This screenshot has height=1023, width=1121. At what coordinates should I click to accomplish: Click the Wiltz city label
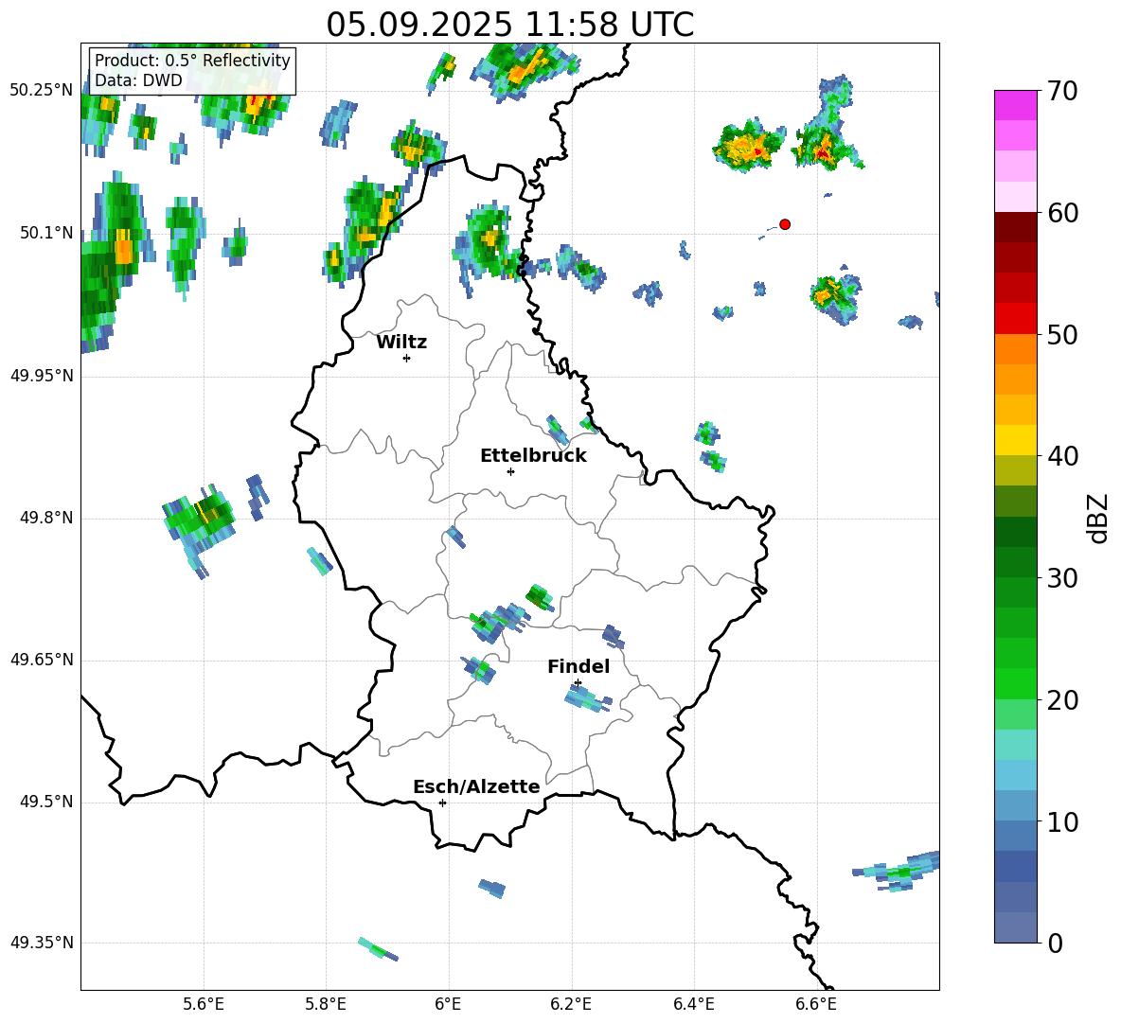click(x=401, y=343)
